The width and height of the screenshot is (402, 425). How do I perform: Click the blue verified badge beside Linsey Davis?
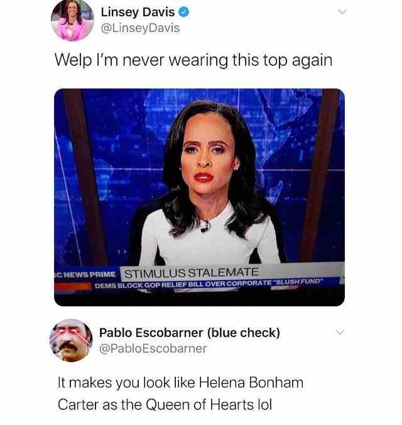point(183,12)
